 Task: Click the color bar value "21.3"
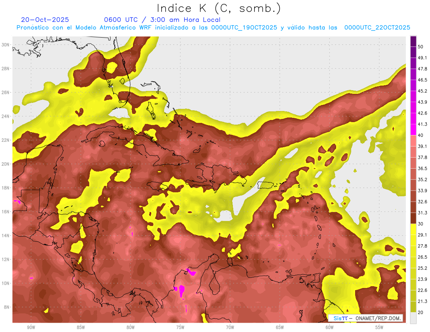point(422,301)
